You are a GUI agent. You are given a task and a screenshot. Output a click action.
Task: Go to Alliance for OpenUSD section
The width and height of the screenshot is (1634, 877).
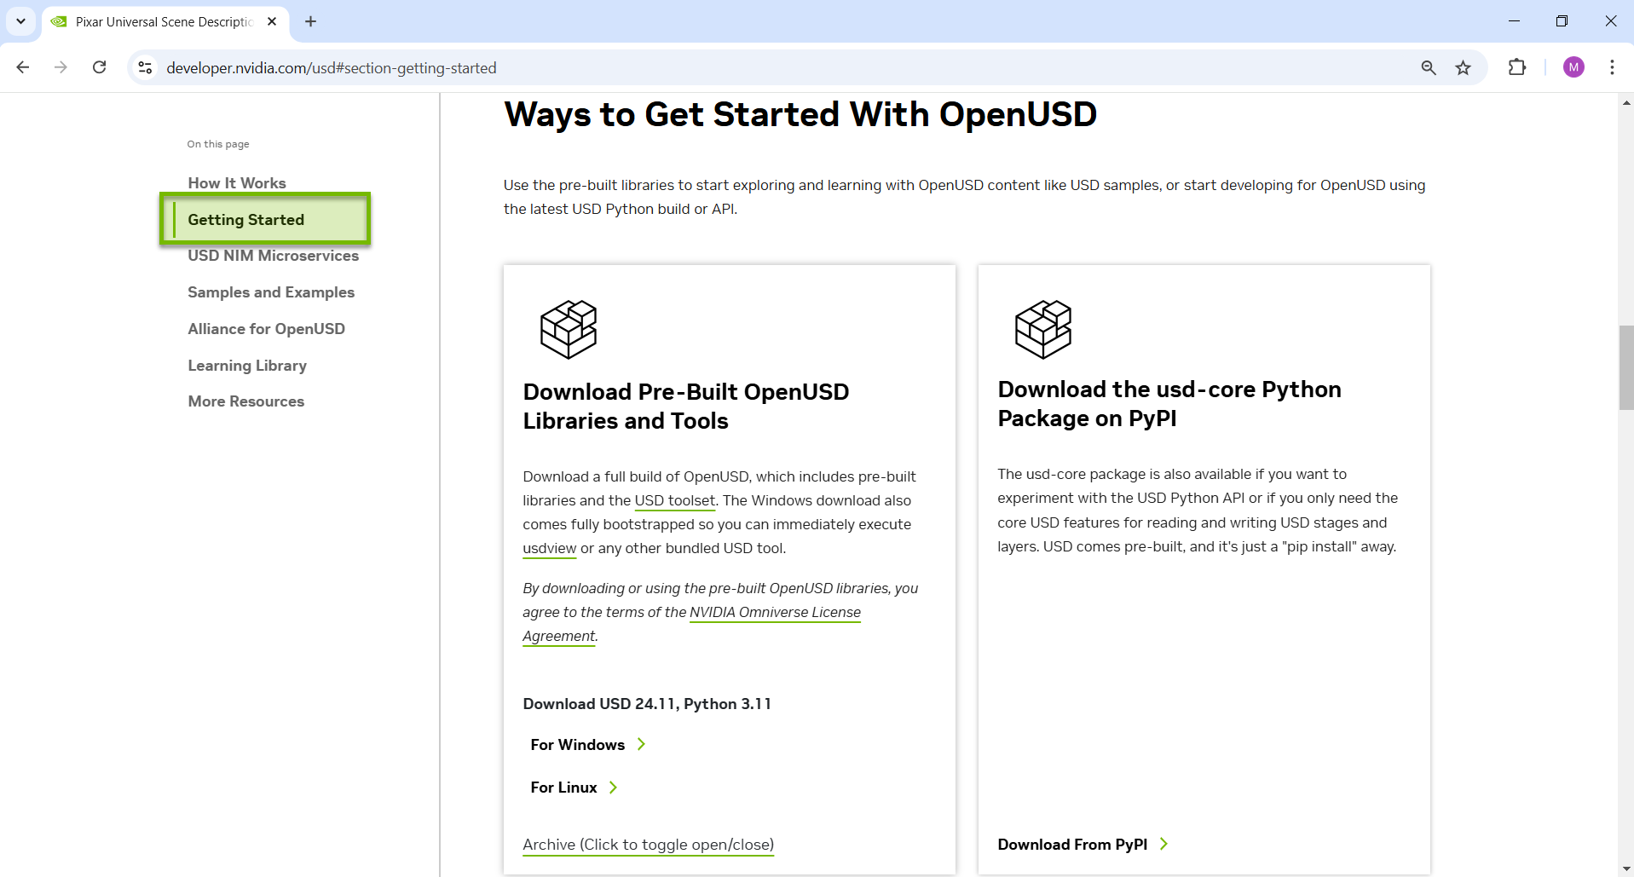(266, 329)
